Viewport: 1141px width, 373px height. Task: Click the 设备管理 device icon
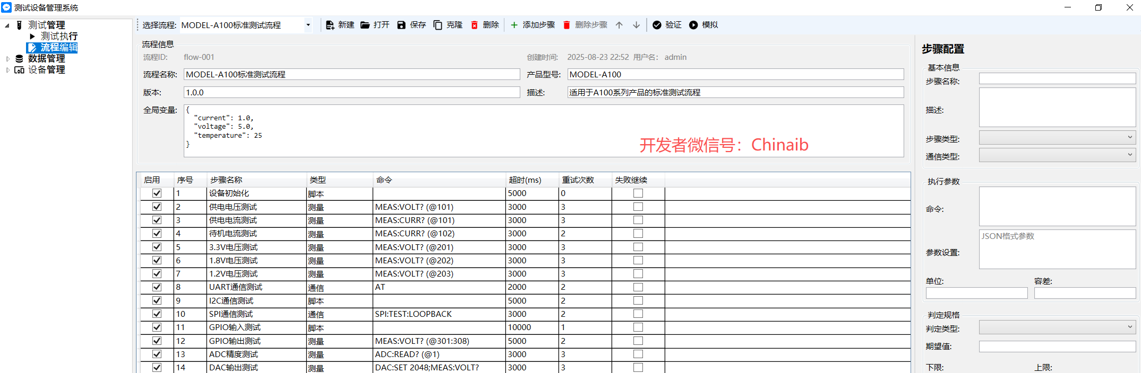(19, 69)
